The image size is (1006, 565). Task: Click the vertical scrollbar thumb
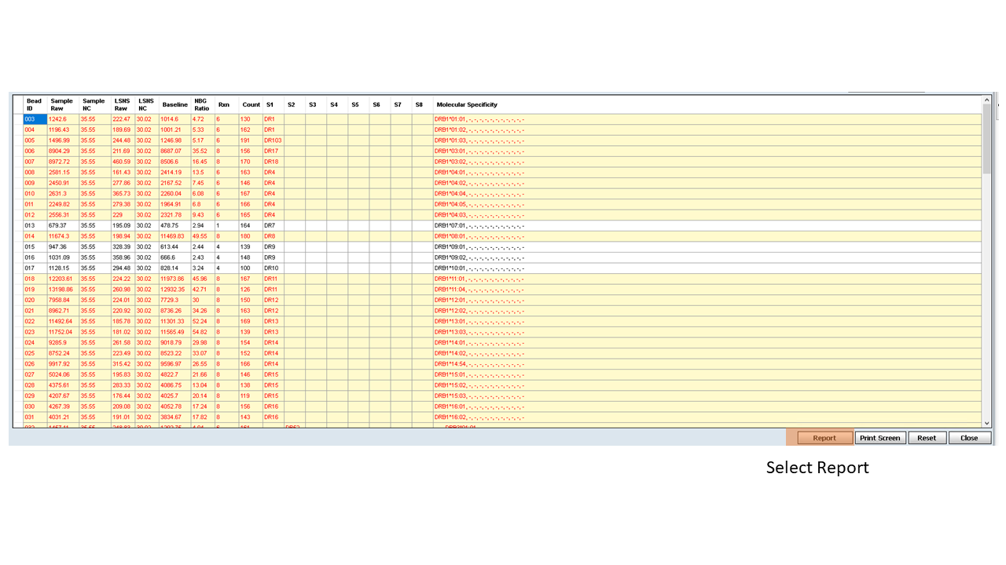[987, 139]
